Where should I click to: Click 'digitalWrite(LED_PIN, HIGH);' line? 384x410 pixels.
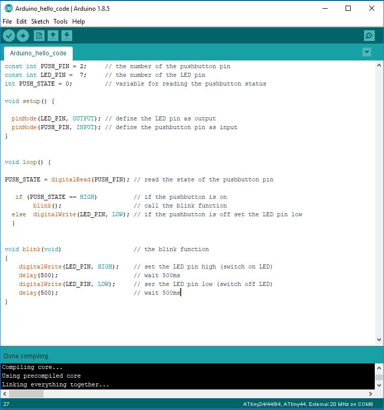point(69,266)
